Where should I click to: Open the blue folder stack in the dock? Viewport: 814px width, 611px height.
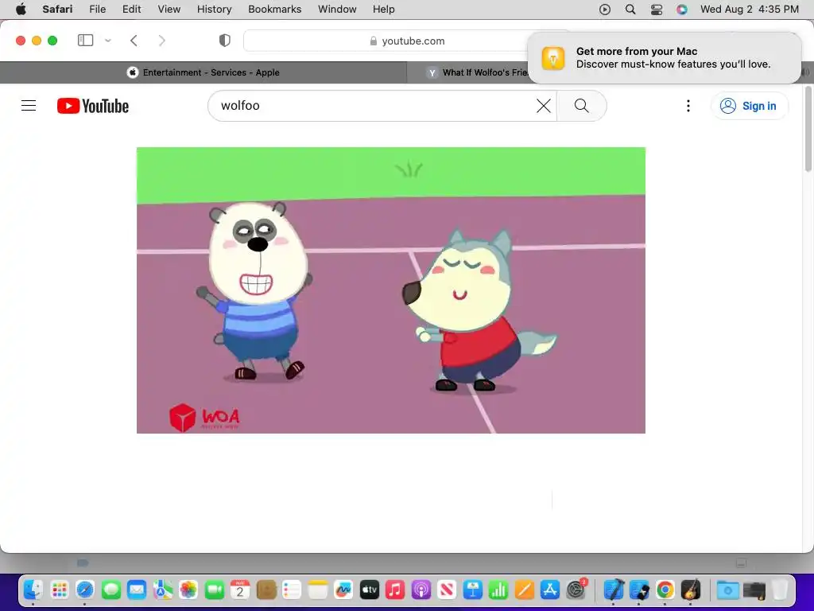coord(728,590)
